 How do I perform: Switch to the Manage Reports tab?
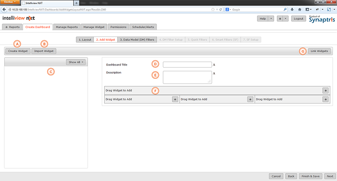pos(67,27)
